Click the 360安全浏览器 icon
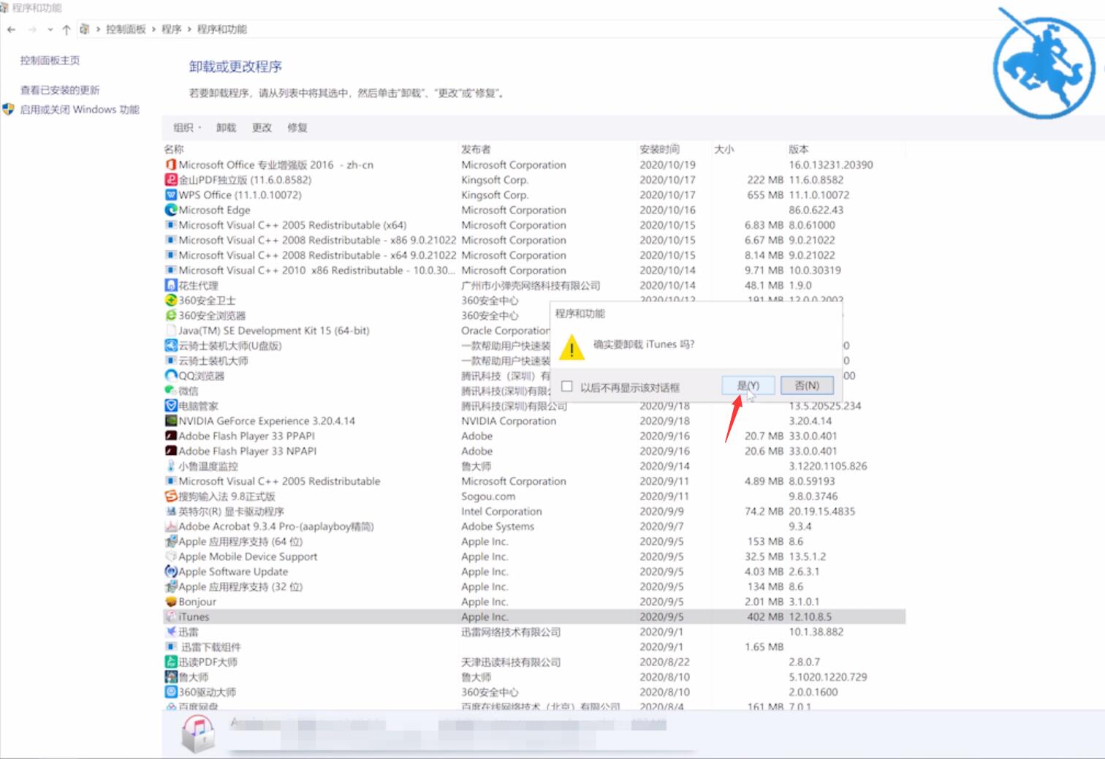Screen dimensions: 1105x759 point(171,315)
